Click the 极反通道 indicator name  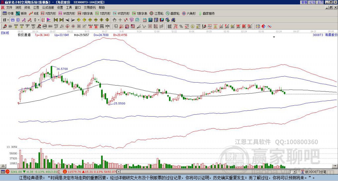(x=24, y=35)
